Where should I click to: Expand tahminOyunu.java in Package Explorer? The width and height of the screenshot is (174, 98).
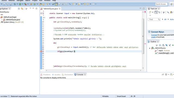[x=2, y=20]
